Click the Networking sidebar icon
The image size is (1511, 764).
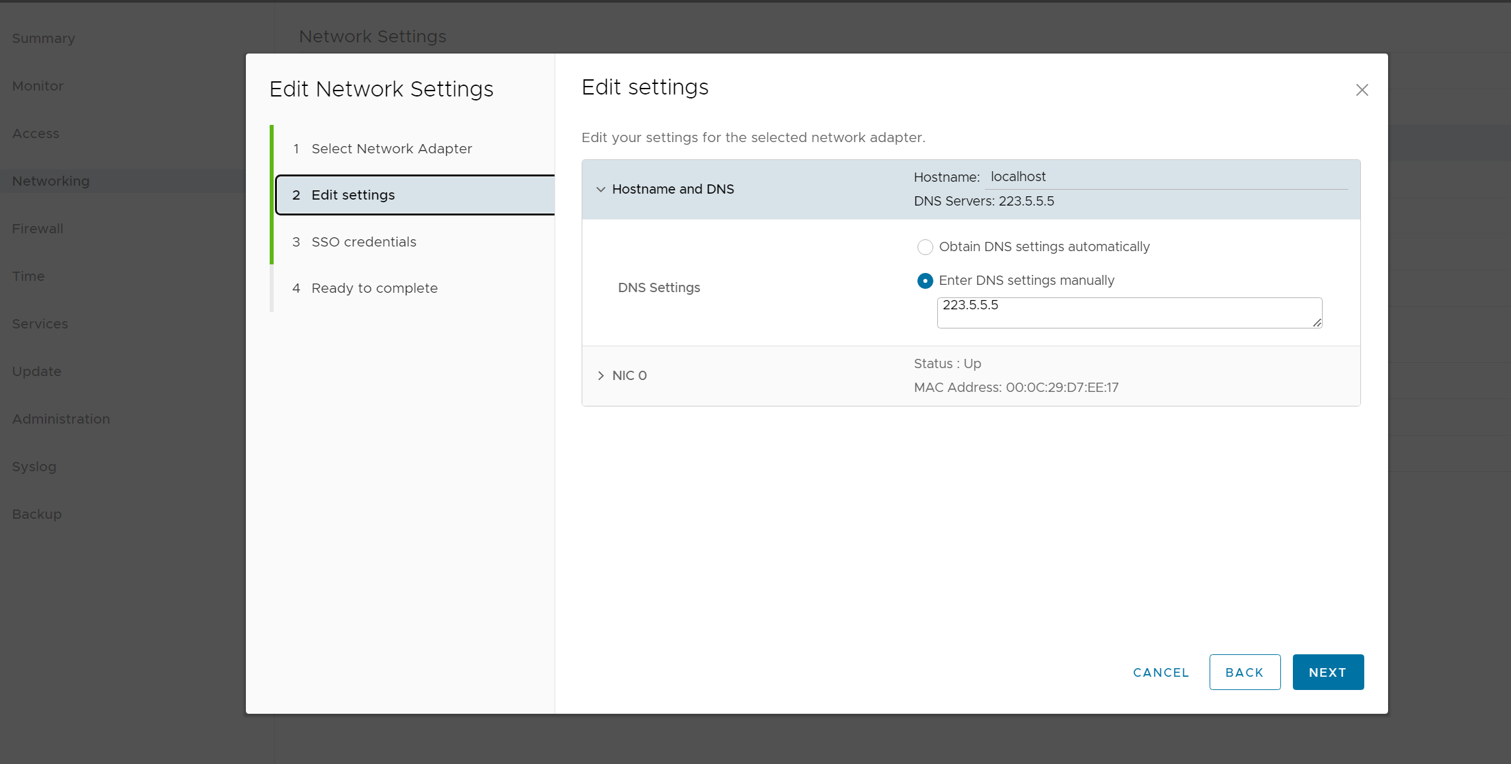click(50, 180)
